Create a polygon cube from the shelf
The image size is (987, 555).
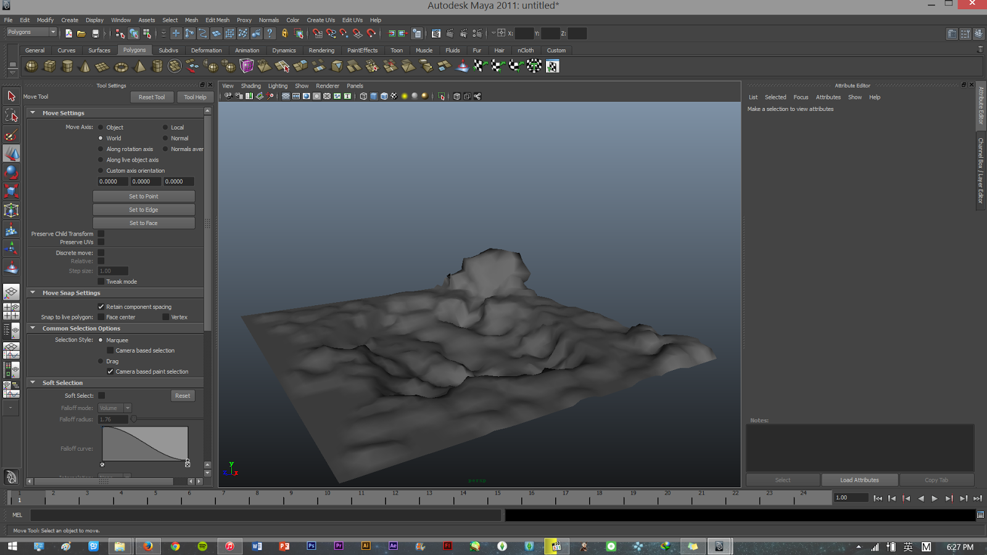[x=49, y=66]
